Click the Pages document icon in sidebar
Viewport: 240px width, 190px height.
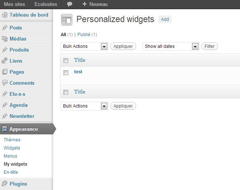click(x=5, y=72)
